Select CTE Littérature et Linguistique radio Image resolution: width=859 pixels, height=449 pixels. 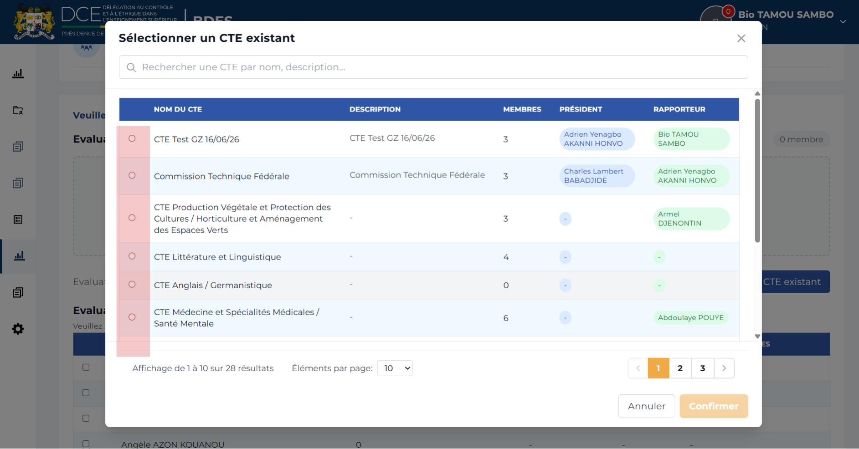(132, 256)
